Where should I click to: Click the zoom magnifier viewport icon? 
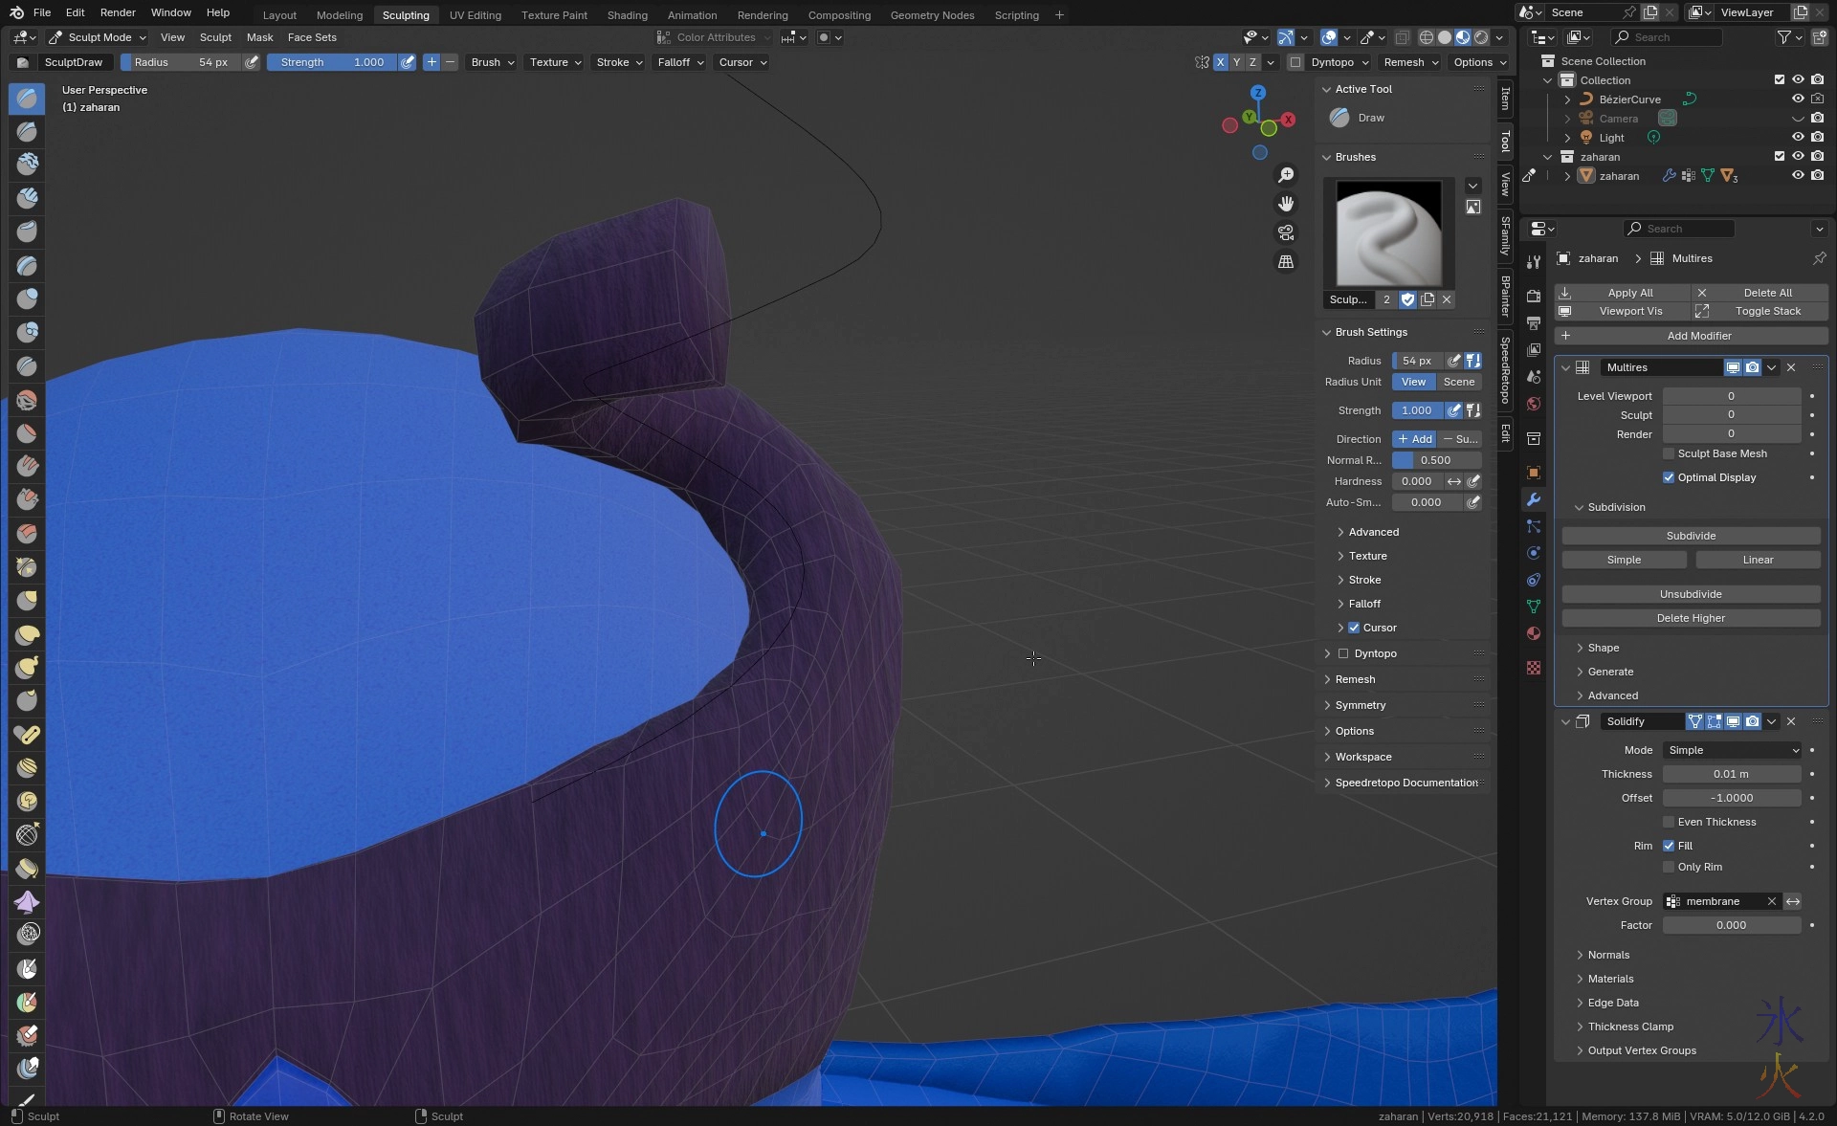pos(1286,175)
